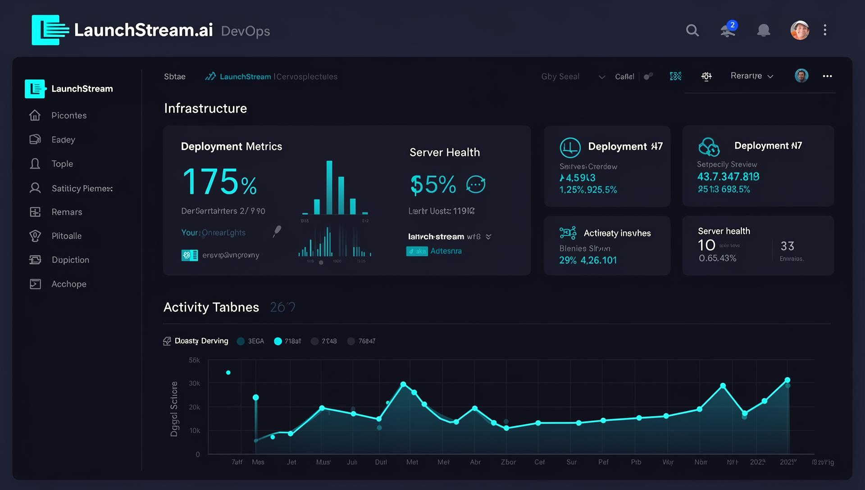Toggle the switch next to Cañel
865x490 pixels.
tap(648, 76)
